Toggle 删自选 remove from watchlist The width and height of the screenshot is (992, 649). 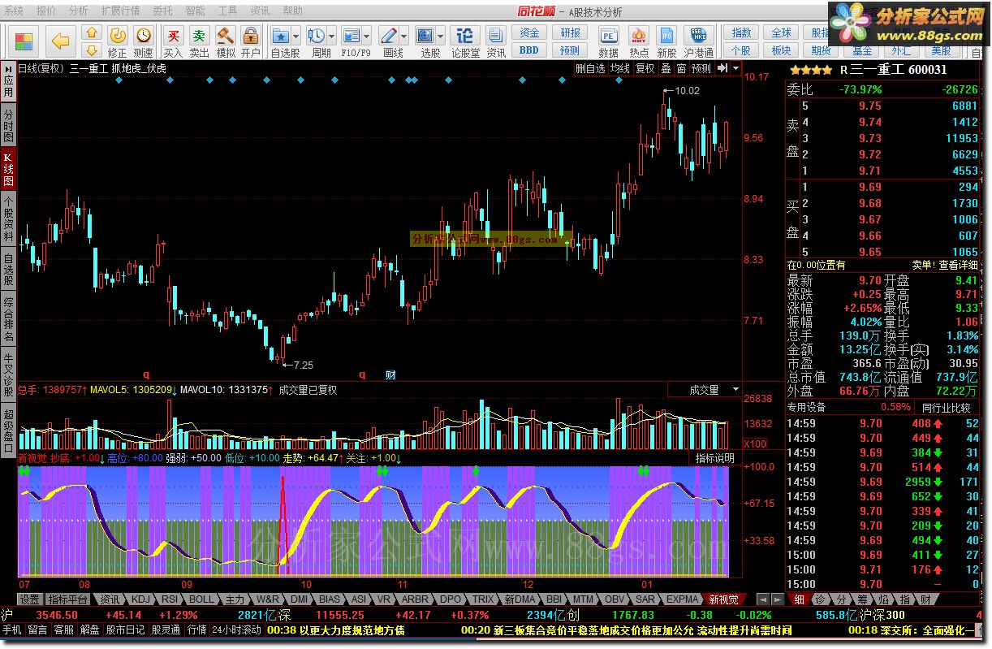590,68
